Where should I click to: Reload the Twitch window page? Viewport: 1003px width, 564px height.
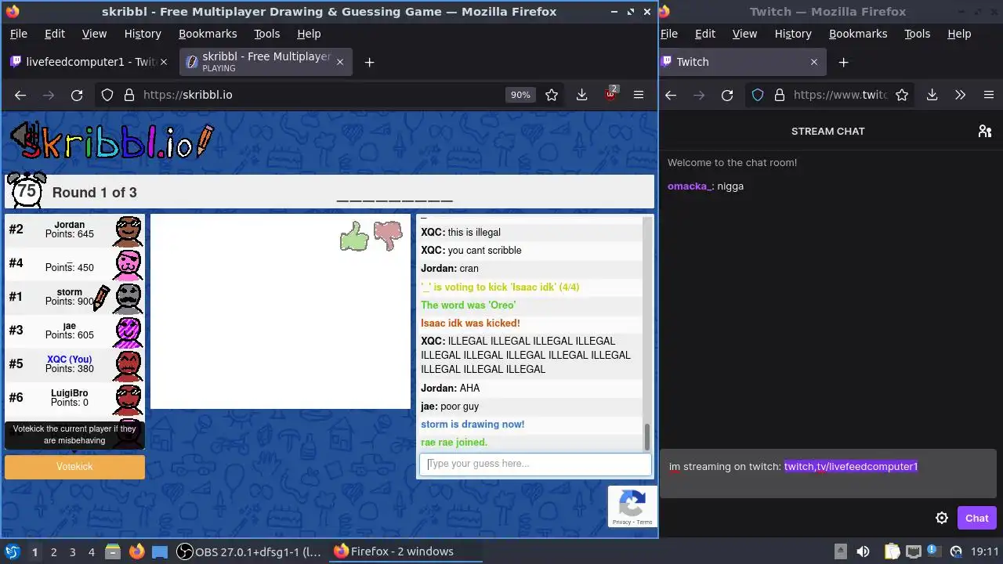click(727, 95)
